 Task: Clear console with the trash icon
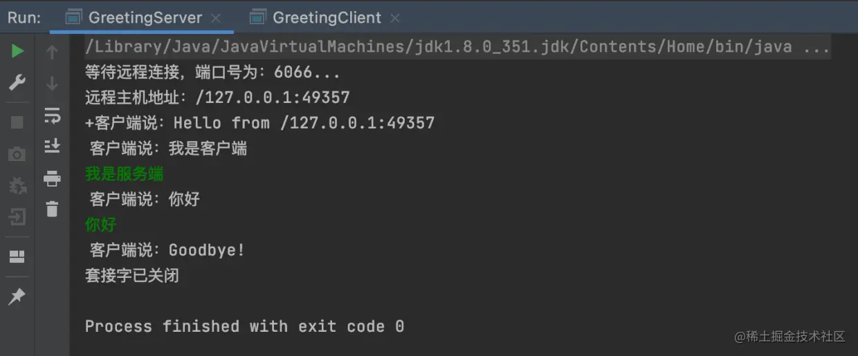[52, 209]
